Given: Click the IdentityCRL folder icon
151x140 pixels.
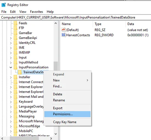Looking at the screenshot, I should [15, 43].
